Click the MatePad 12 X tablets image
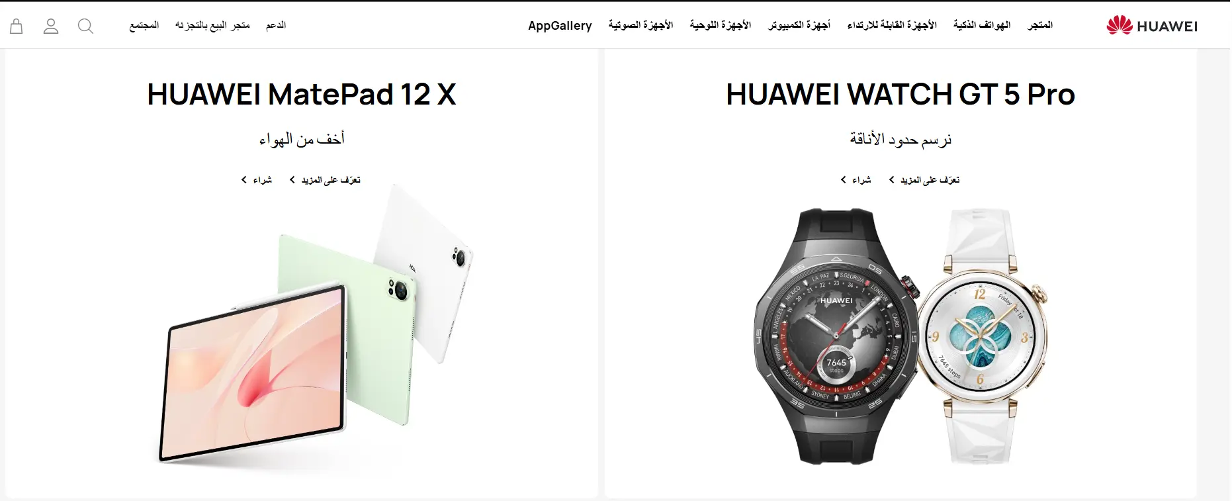 [316, 324]
